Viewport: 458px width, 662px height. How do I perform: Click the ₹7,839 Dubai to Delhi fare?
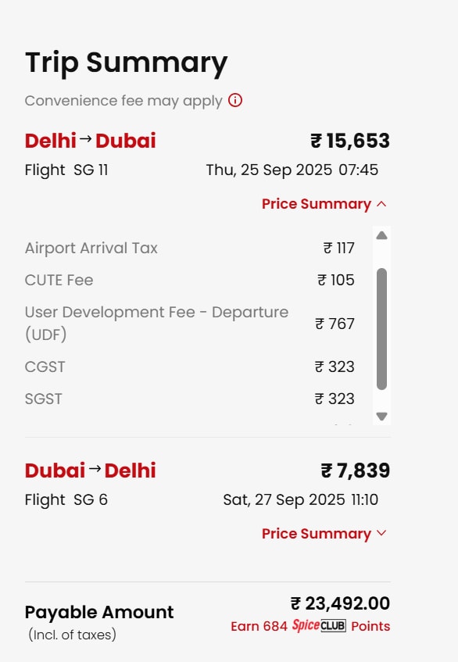pos(355,471)
